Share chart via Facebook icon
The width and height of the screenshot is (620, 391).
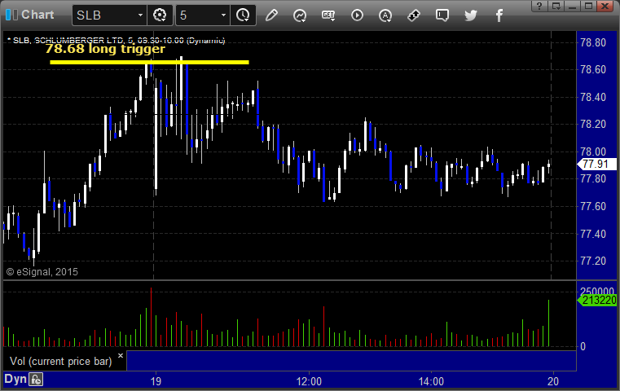pyautogui.click(x=499, y=15)
